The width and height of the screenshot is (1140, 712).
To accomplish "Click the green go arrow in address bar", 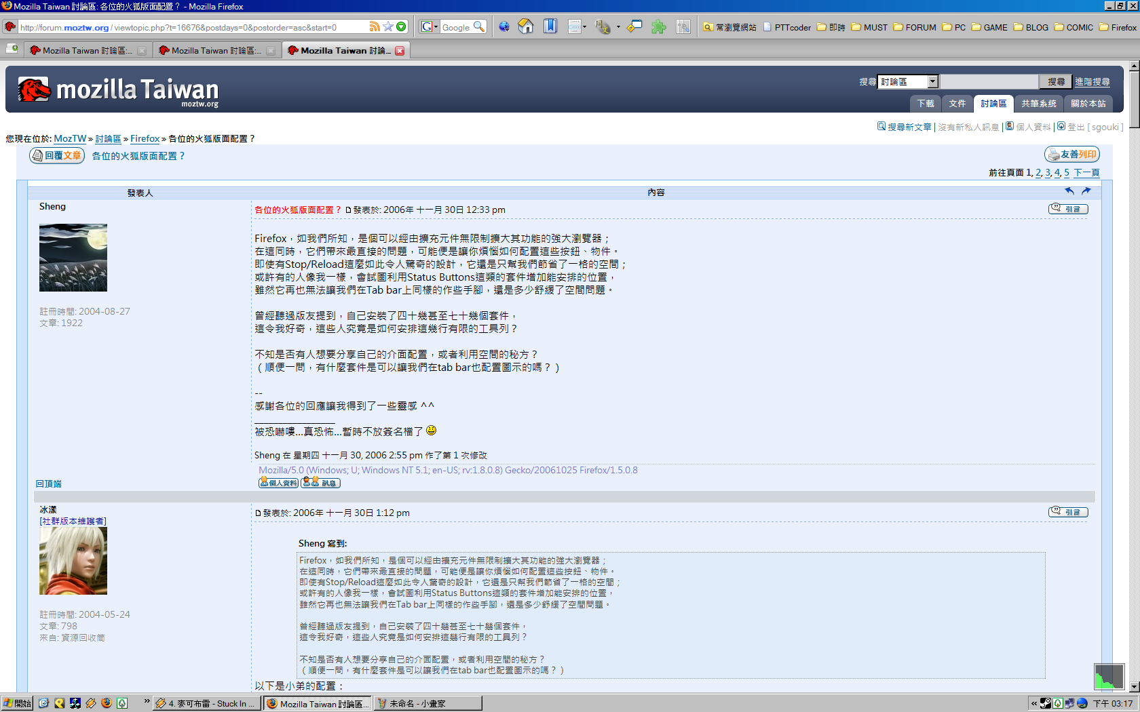I will (401, 27).
